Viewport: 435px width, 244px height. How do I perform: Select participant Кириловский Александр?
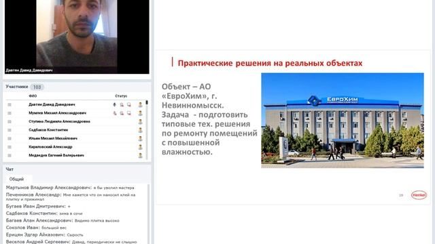click(50, 147)
